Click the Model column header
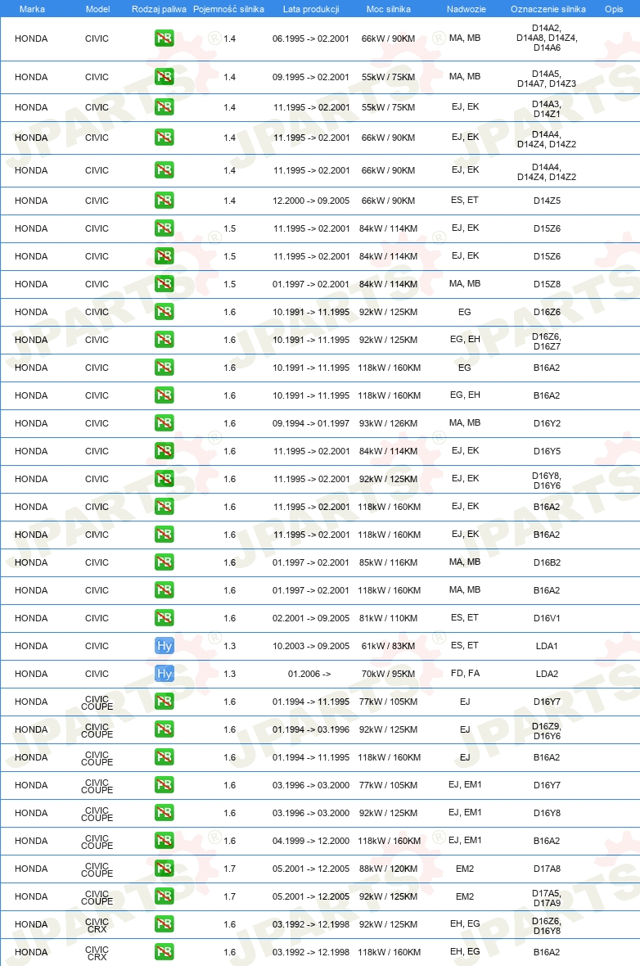The image size is (640, 966). pyautogui.click(x=98, y=9)
